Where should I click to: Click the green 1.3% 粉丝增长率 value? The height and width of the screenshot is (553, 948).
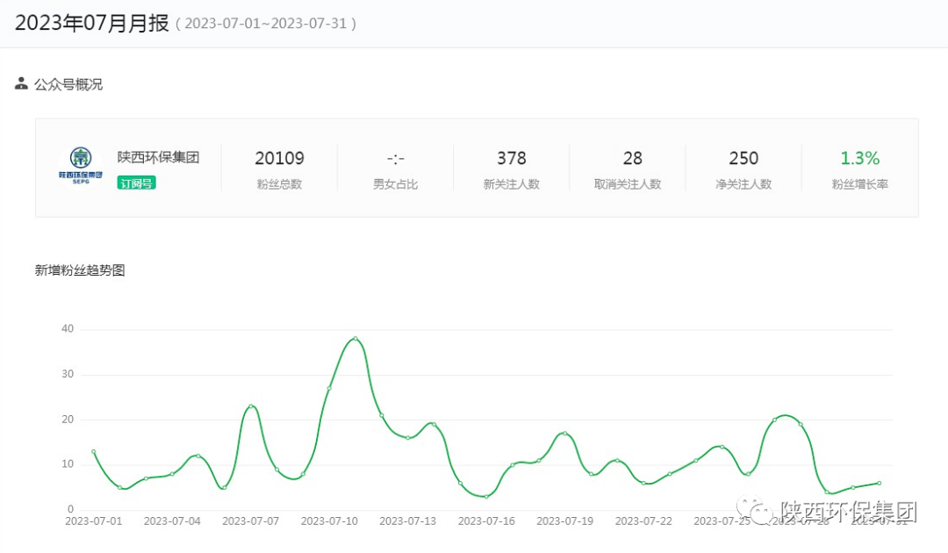click(859, 158)
